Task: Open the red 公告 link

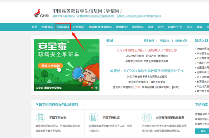Action: point(137,87)
